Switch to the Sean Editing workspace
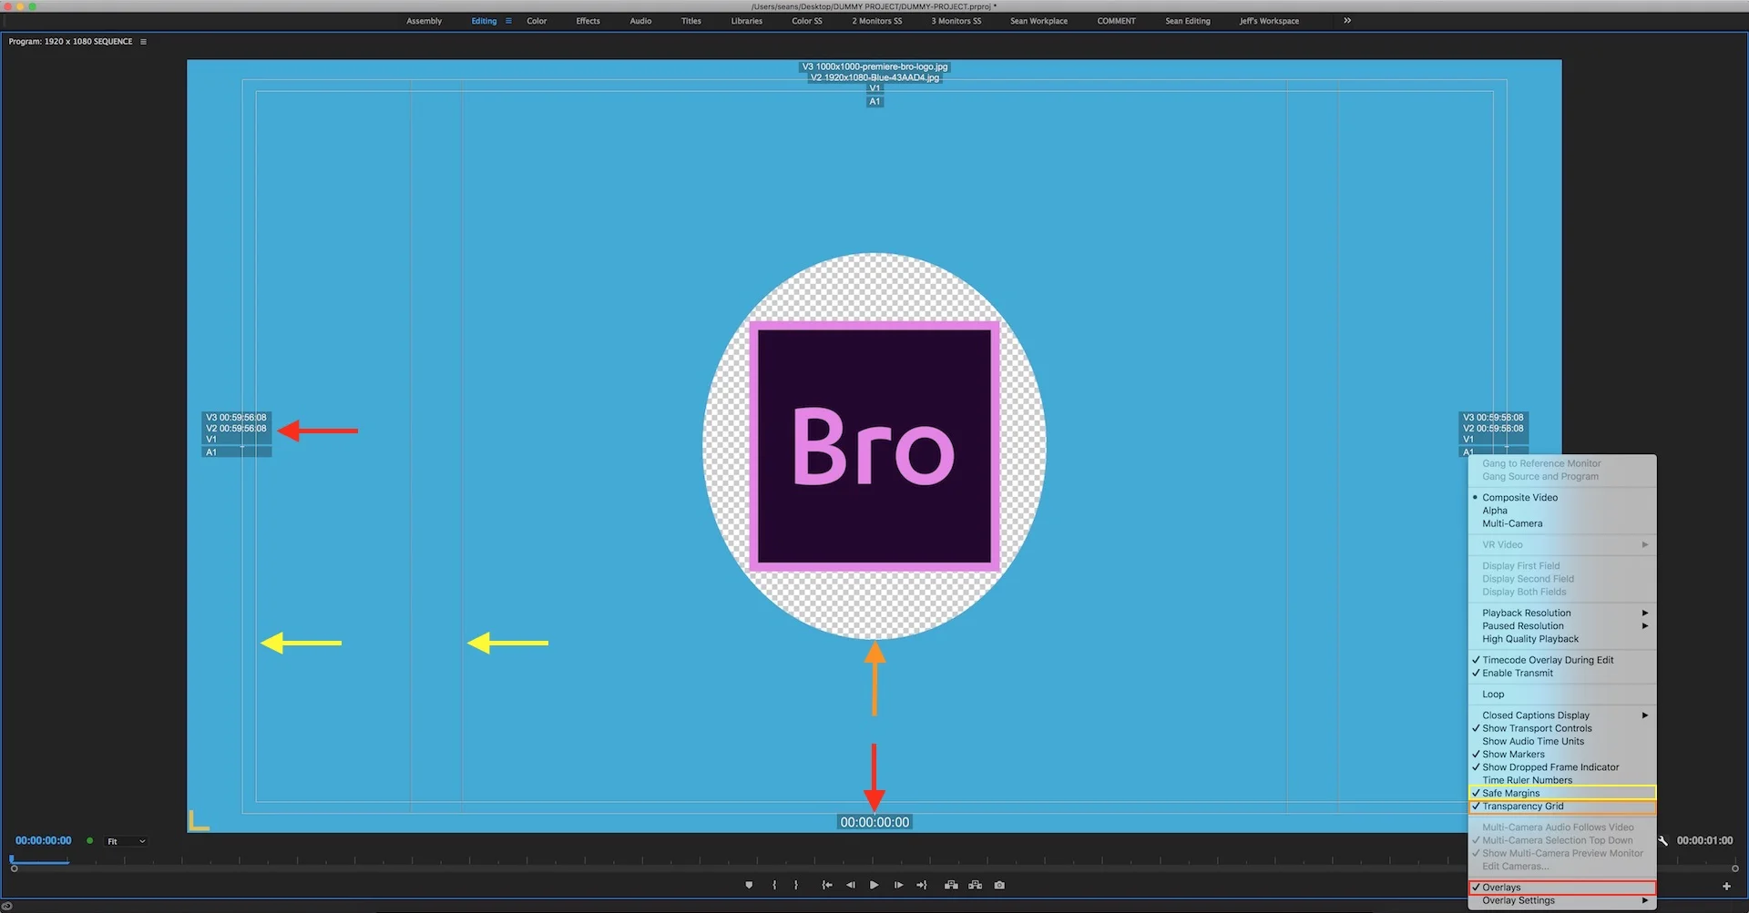This screenshot has height=913, width=1749. coord(1188,21)
